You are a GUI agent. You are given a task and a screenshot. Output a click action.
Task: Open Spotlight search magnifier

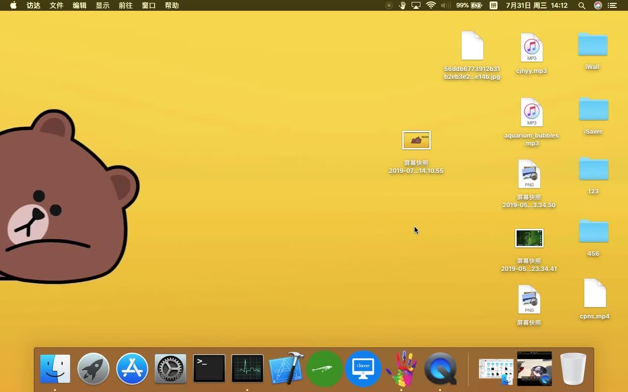582,5
